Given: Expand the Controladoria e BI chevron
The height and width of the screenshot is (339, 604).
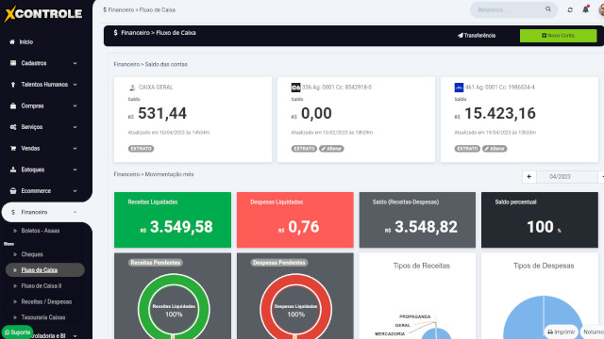Looking at the screenshot, I should point(75,335).
